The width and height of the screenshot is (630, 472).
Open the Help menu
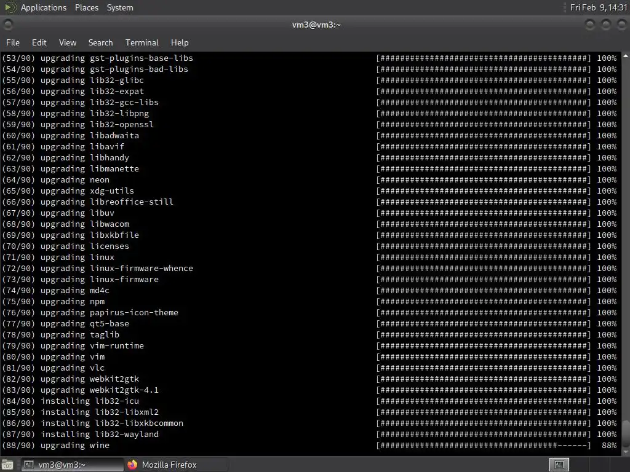click(x=180, y=42)
